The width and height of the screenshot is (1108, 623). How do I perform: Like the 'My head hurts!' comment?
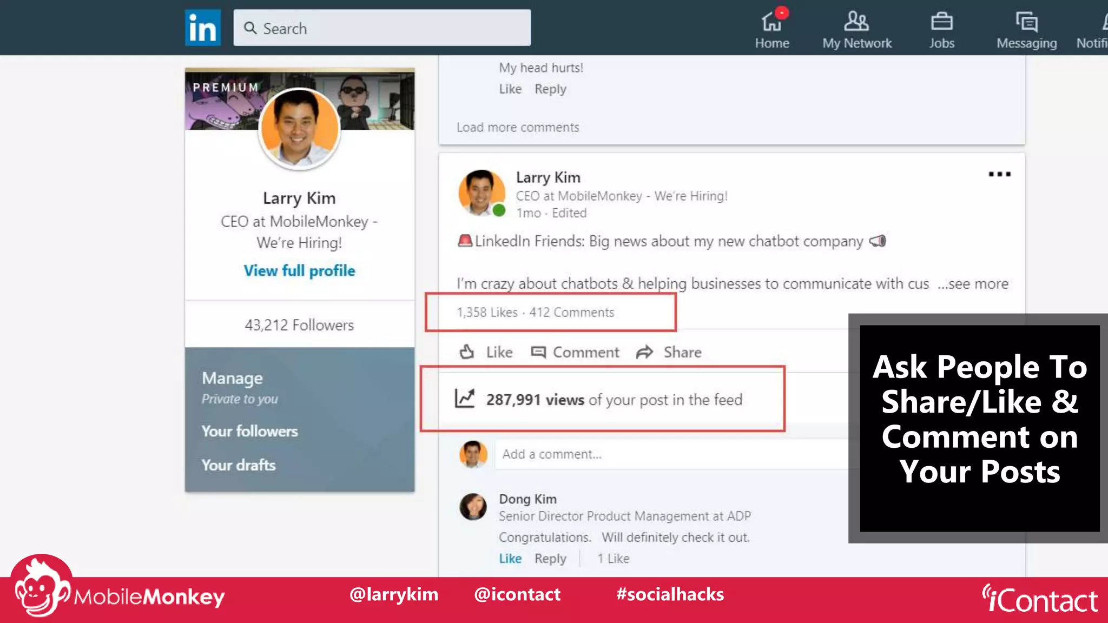[510, 89]
